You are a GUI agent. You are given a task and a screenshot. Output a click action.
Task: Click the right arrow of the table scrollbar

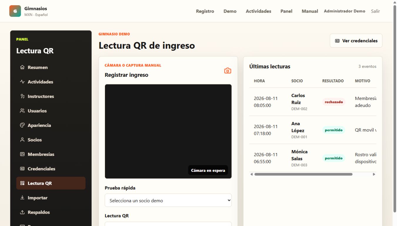click(374, 174)
